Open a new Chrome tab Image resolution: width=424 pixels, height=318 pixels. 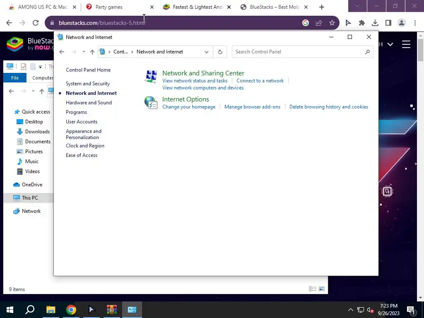coord(321,7)
